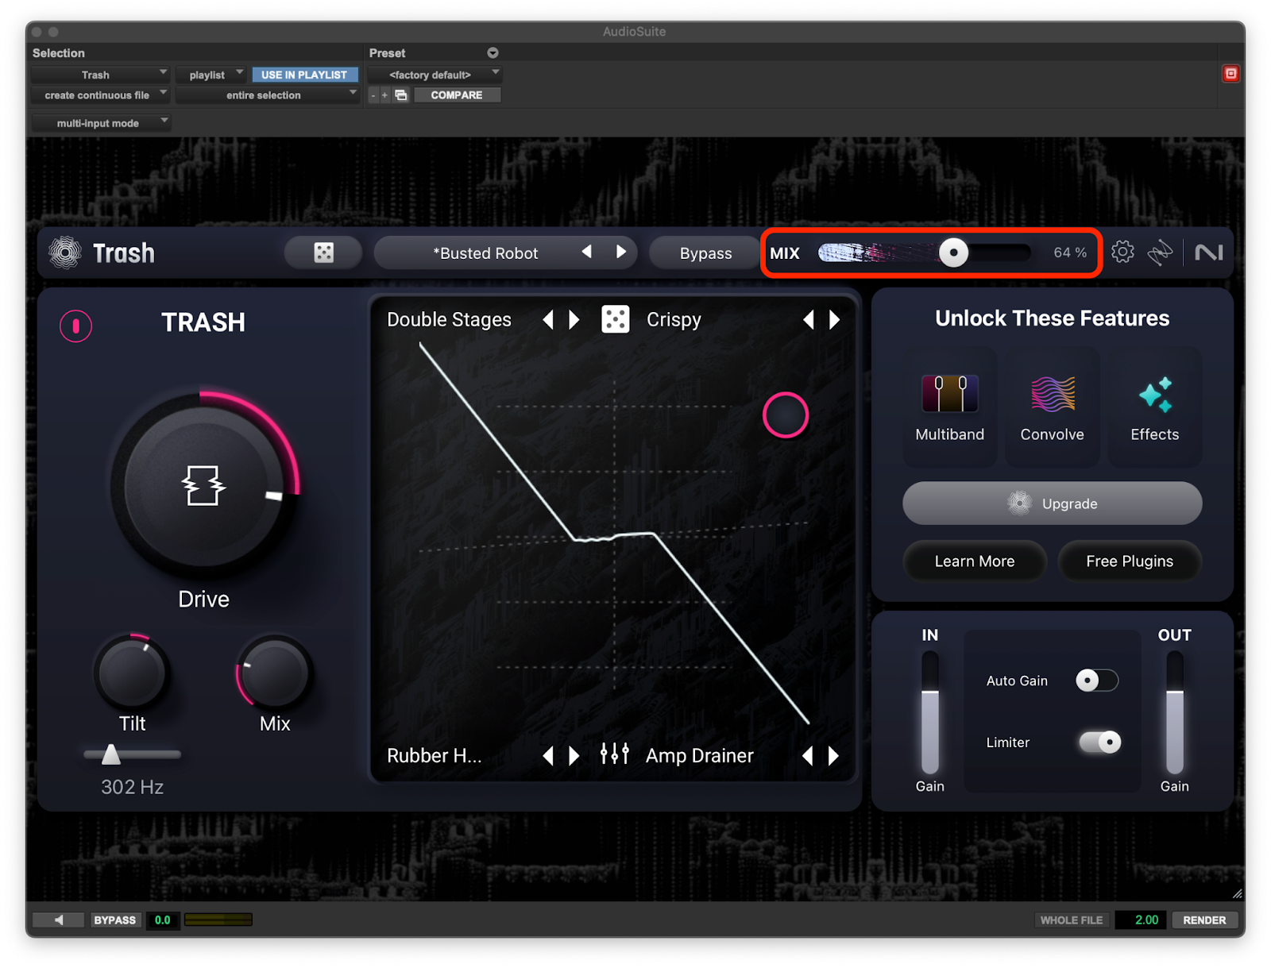Click the Multiband feature icon
Viewport: 1271px width, 968px height.
[949, 395]
